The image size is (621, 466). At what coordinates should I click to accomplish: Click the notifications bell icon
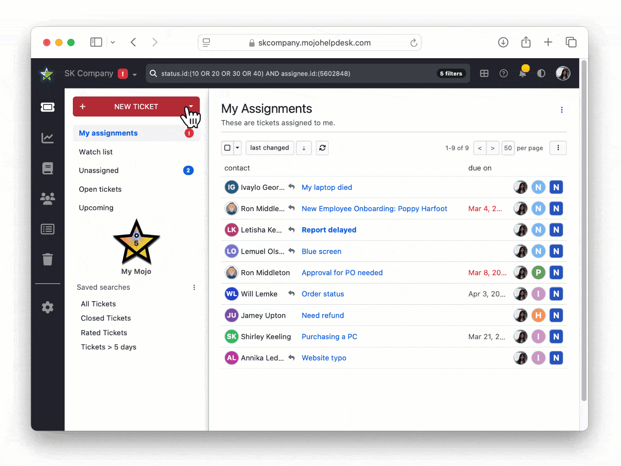pos(522,74)
